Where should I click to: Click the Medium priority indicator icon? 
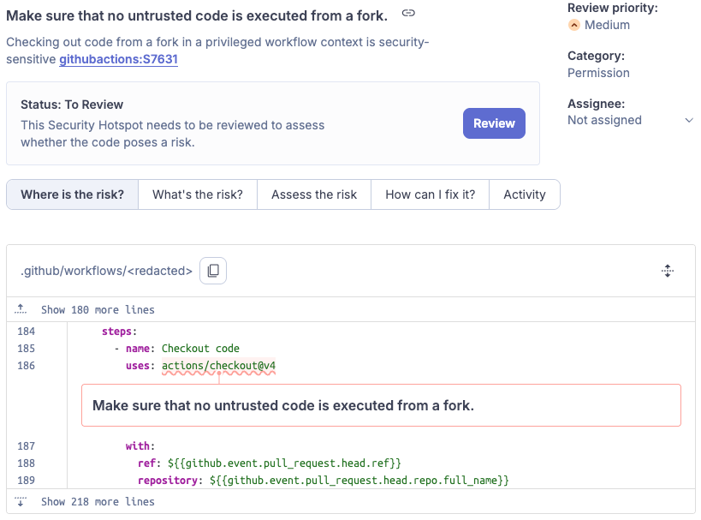[x=573, y=26]
